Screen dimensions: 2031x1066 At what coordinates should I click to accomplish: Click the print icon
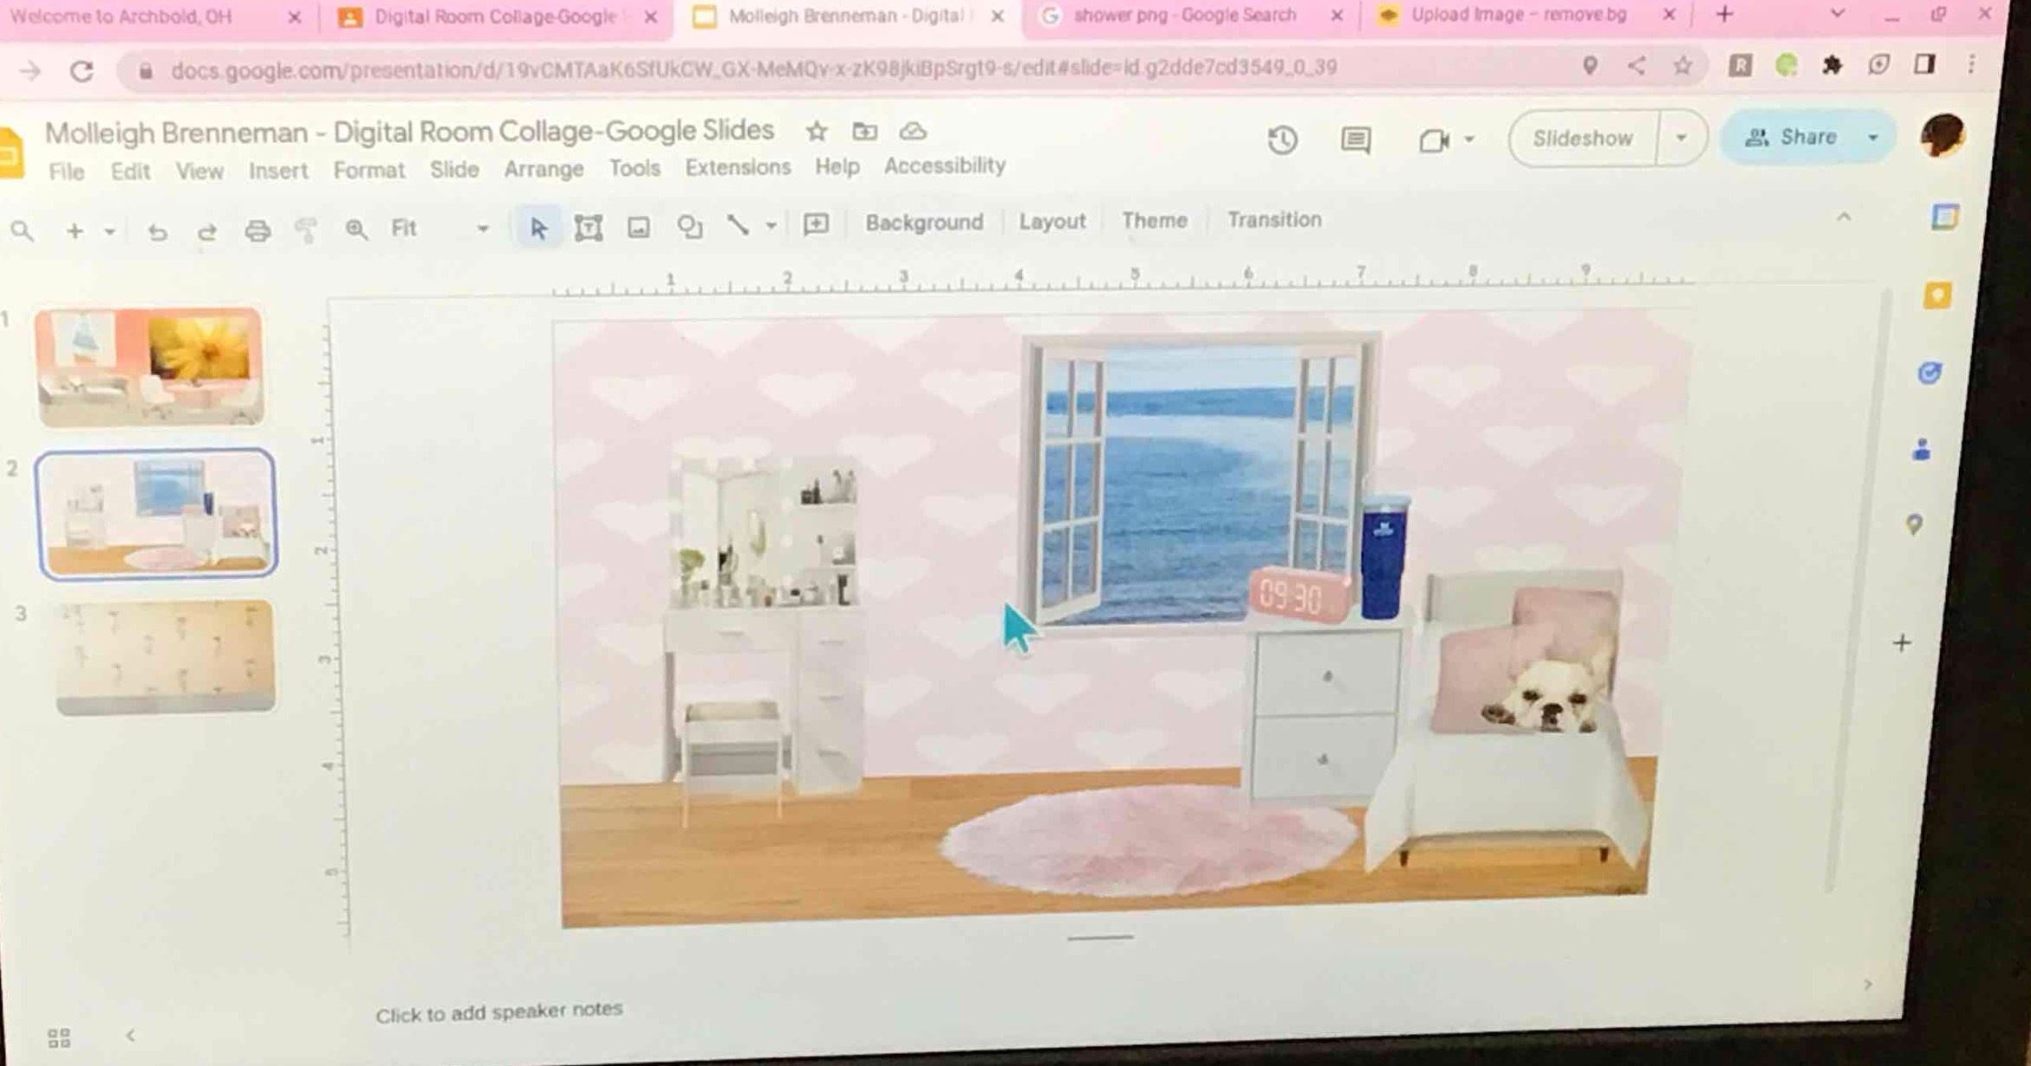point(257,231)
